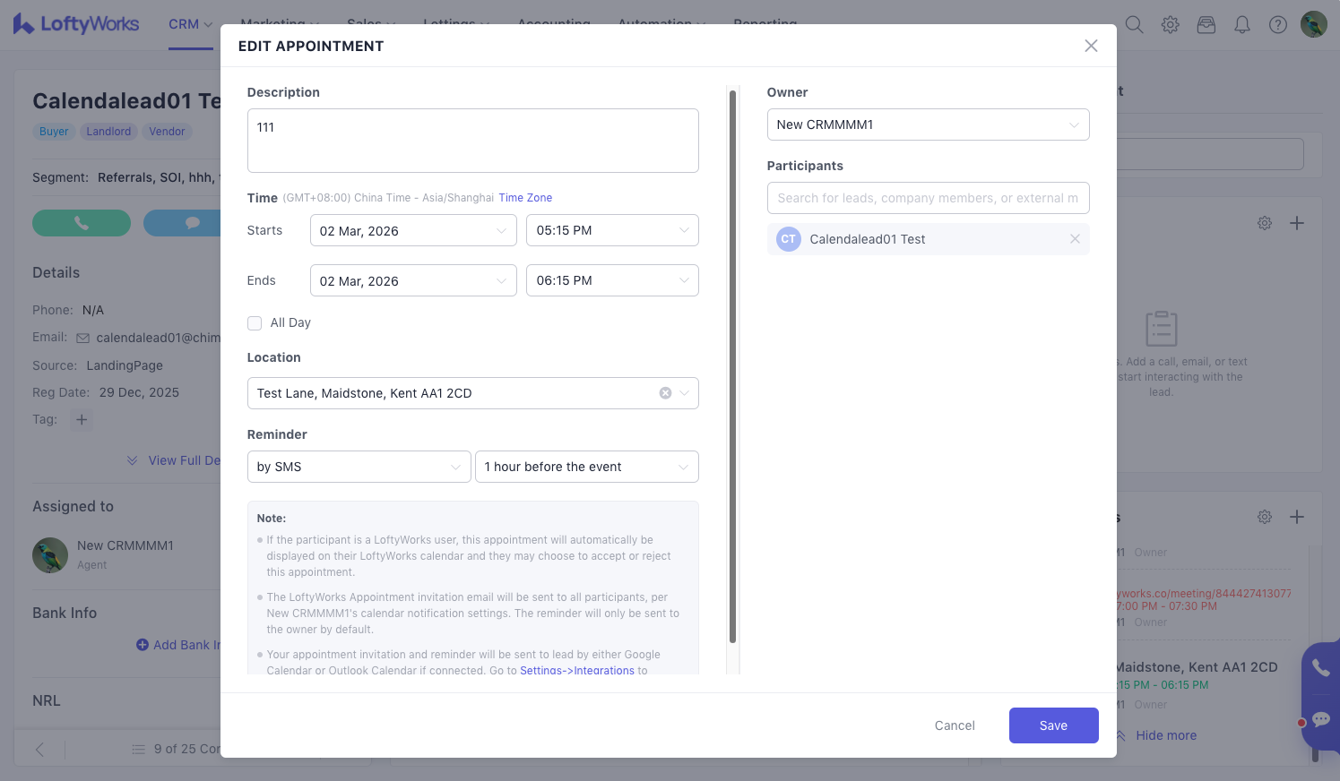The width and height of the screenshot is (1340, 781).
Task: Save the appointment
Action: click(x=1053, y=725)
